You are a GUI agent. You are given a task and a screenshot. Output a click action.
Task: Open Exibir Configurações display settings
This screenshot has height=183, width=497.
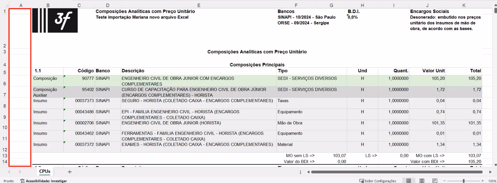378,181
